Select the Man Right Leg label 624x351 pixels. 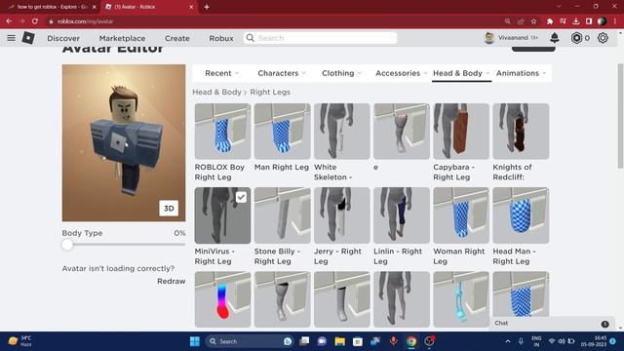pos(282,167)
